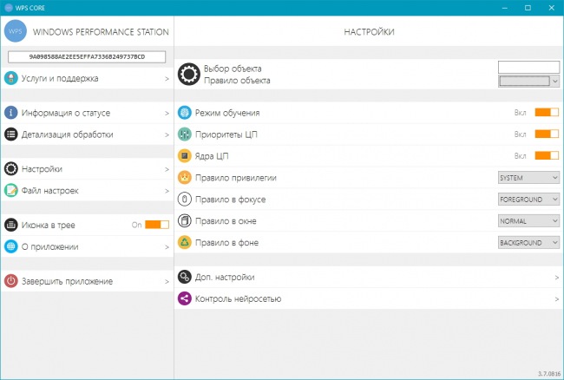This screenshot has width=564, height=380.
Task: Open the О приложении menu item
Action: [x=87, y=246]
